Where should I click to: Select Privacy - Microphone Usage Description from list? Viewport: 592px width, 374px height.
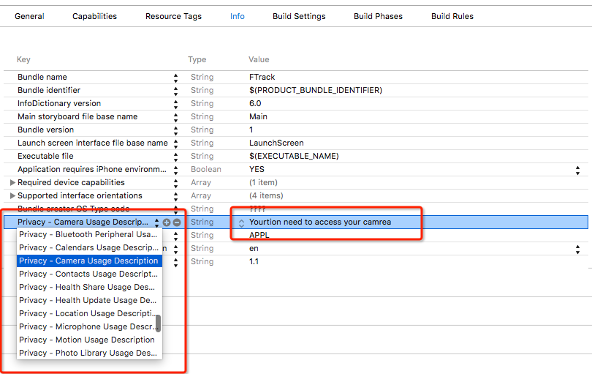[x=87, y=326]
